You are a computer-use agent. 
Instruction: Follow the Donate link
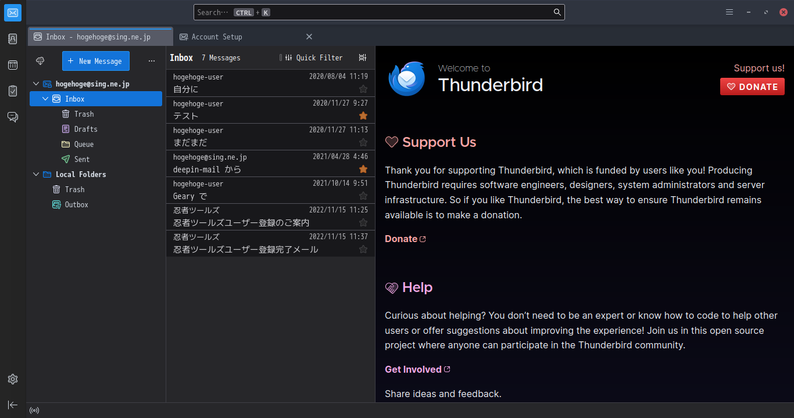click(x=405, y=239)
